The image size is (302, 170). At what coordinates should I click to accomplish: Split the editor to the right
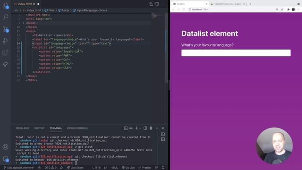(157, 4)
